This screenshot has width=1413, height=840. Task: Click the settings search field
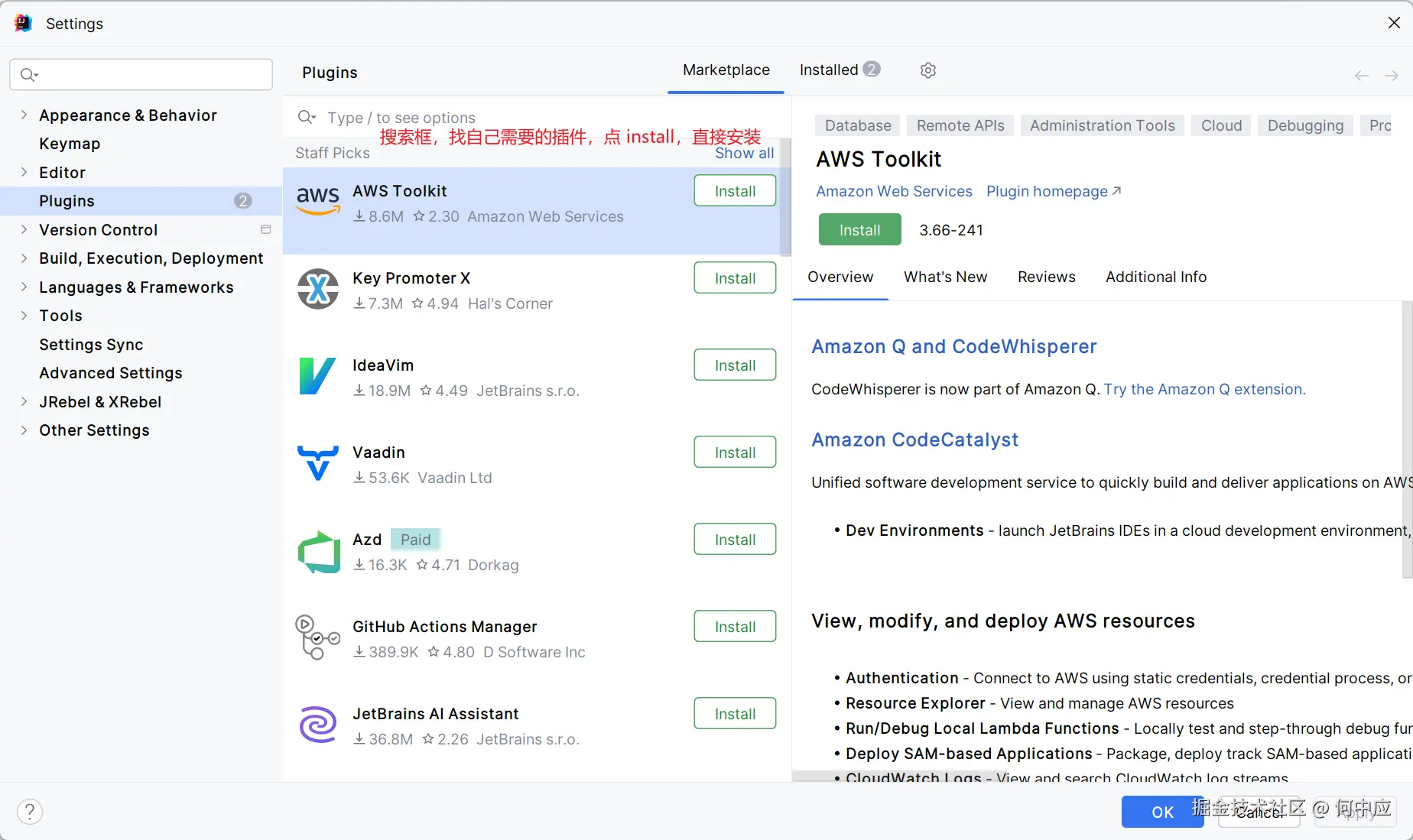click(x=141, y=74)
